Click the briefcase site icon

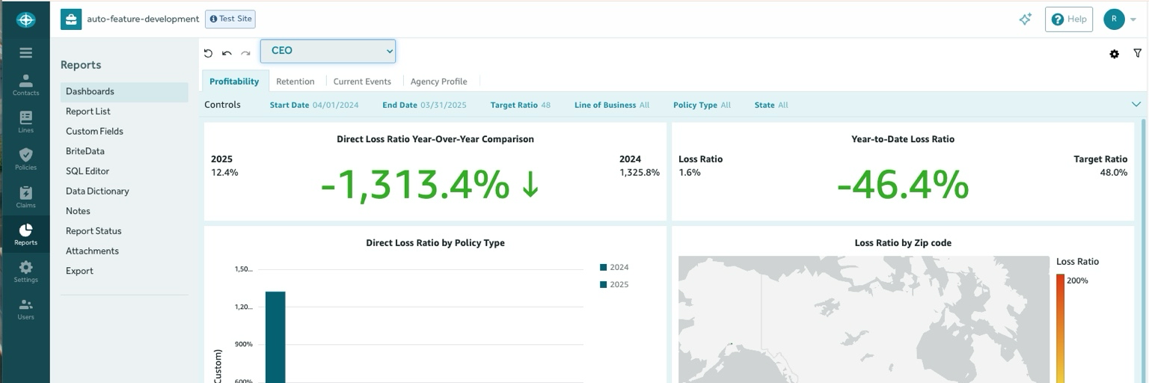click(71, 19)
